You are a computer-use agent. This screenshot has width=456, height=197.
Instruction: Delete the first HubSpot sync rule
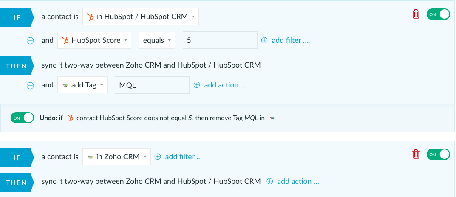tap(416, 14)
